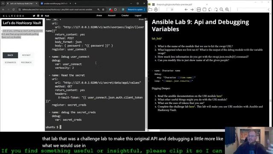Click the PDF horizontal scrollbar

pyautogui.click(x=192, y=130)
